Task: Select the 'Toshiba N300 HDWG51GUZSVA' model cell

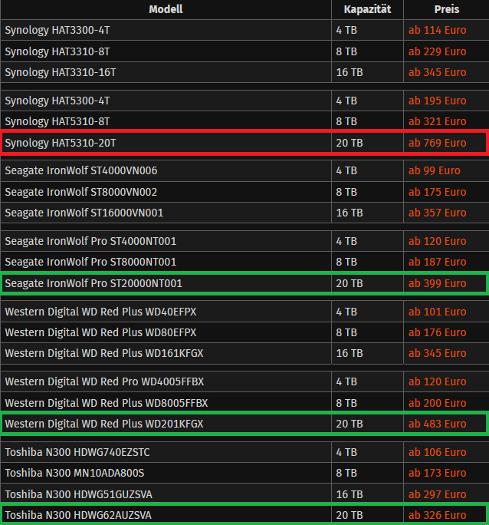Action: (166, 494)
